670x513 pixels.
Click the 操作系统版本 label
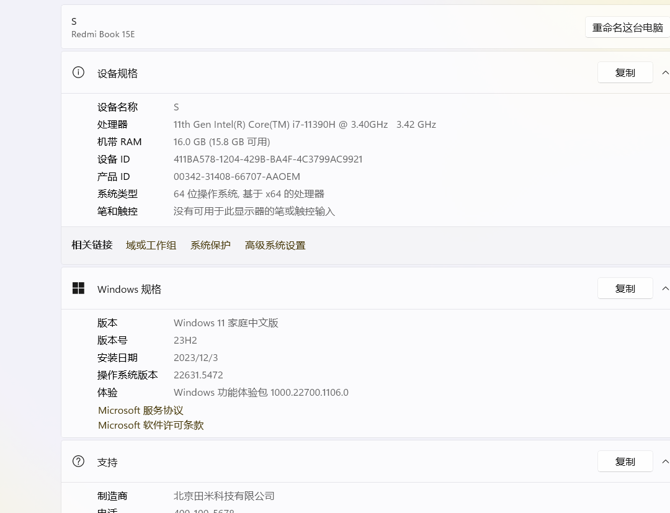point(128,375)
